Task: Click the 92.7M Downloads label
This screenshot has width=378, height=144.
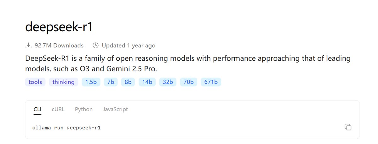Action: pyautogui.click(x=59, y=45)
